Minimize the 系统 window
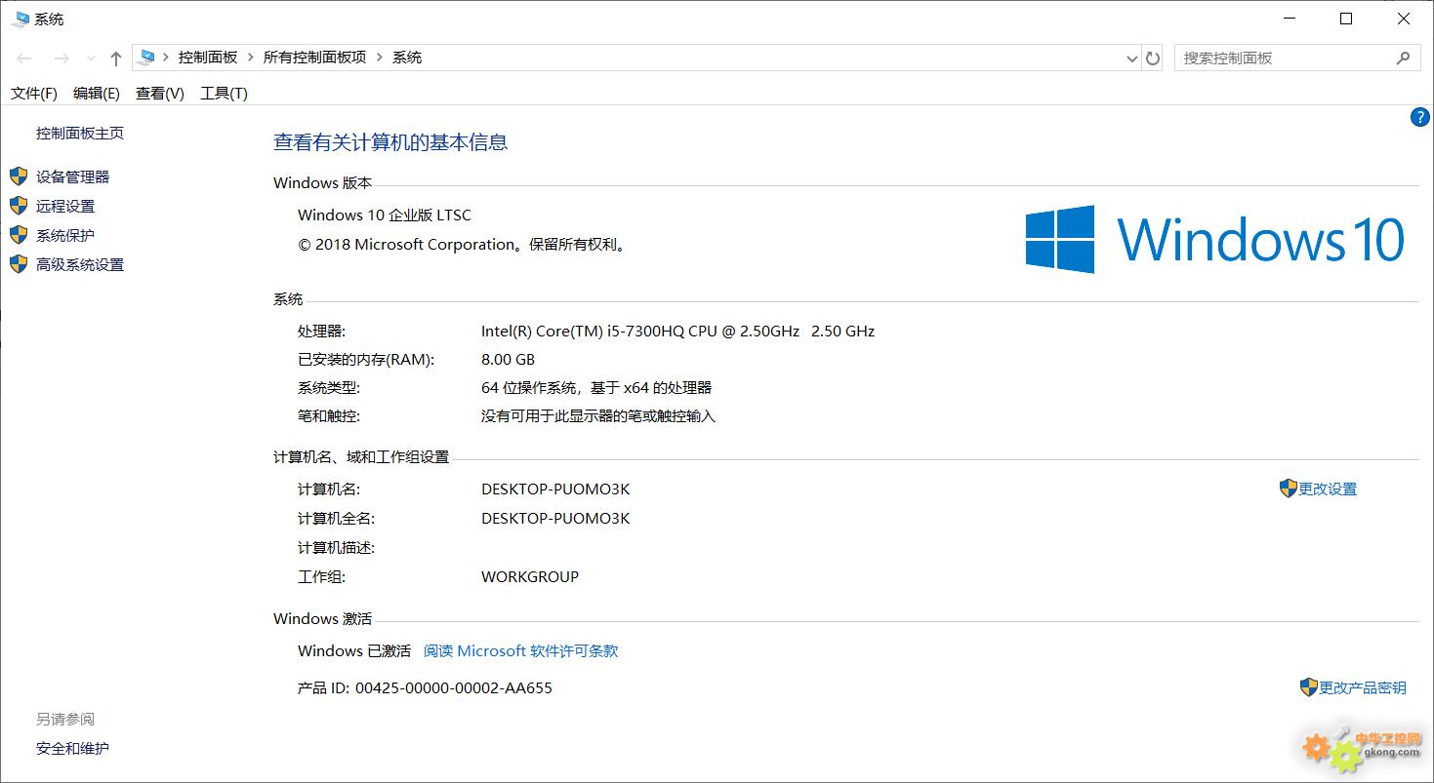Screen dimensions: 1434x783 click(x=1290, y=19)
